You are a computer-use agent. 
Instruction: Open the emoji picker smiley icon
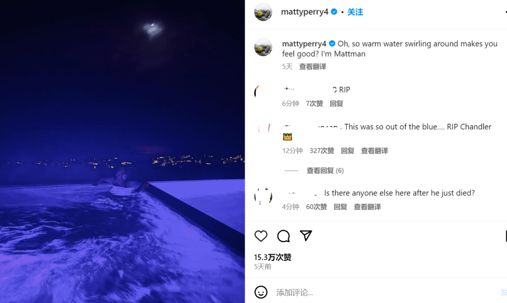(261, 292)
